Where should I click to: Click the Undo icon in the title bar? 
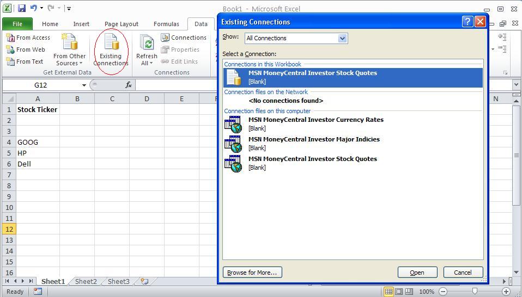pos(33,8)
